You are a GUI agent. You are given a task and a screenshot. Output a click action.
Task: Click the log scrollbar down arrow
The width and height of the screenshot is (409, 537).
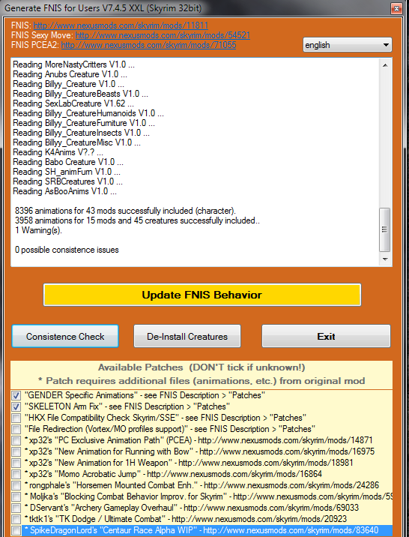pos(385,259)
